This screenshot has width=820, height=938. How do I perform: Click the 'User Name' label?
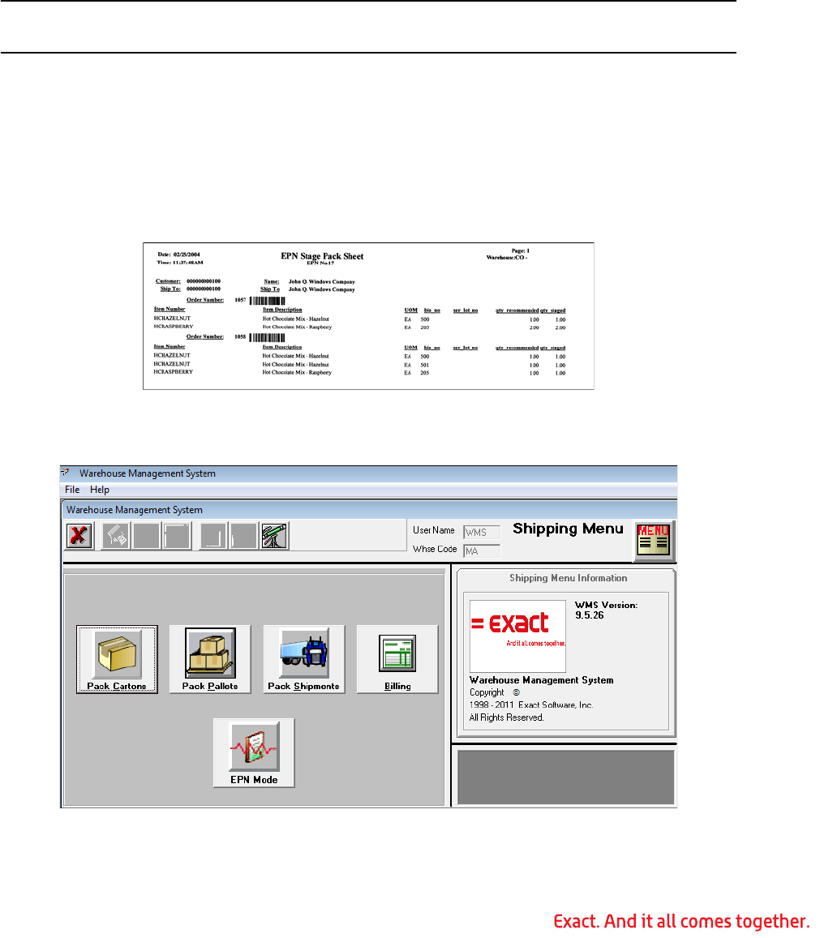(x=433, y=530)
